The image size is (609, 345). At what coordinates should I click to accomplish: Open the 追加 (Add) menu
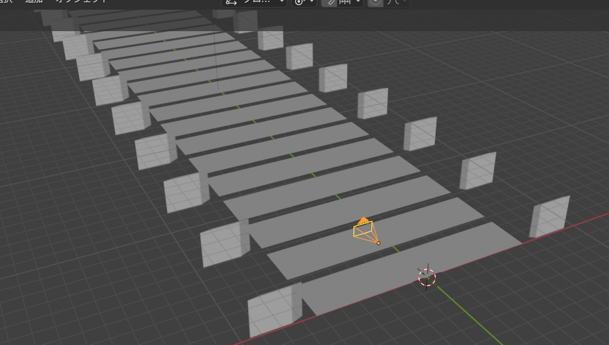pos(35,2)
